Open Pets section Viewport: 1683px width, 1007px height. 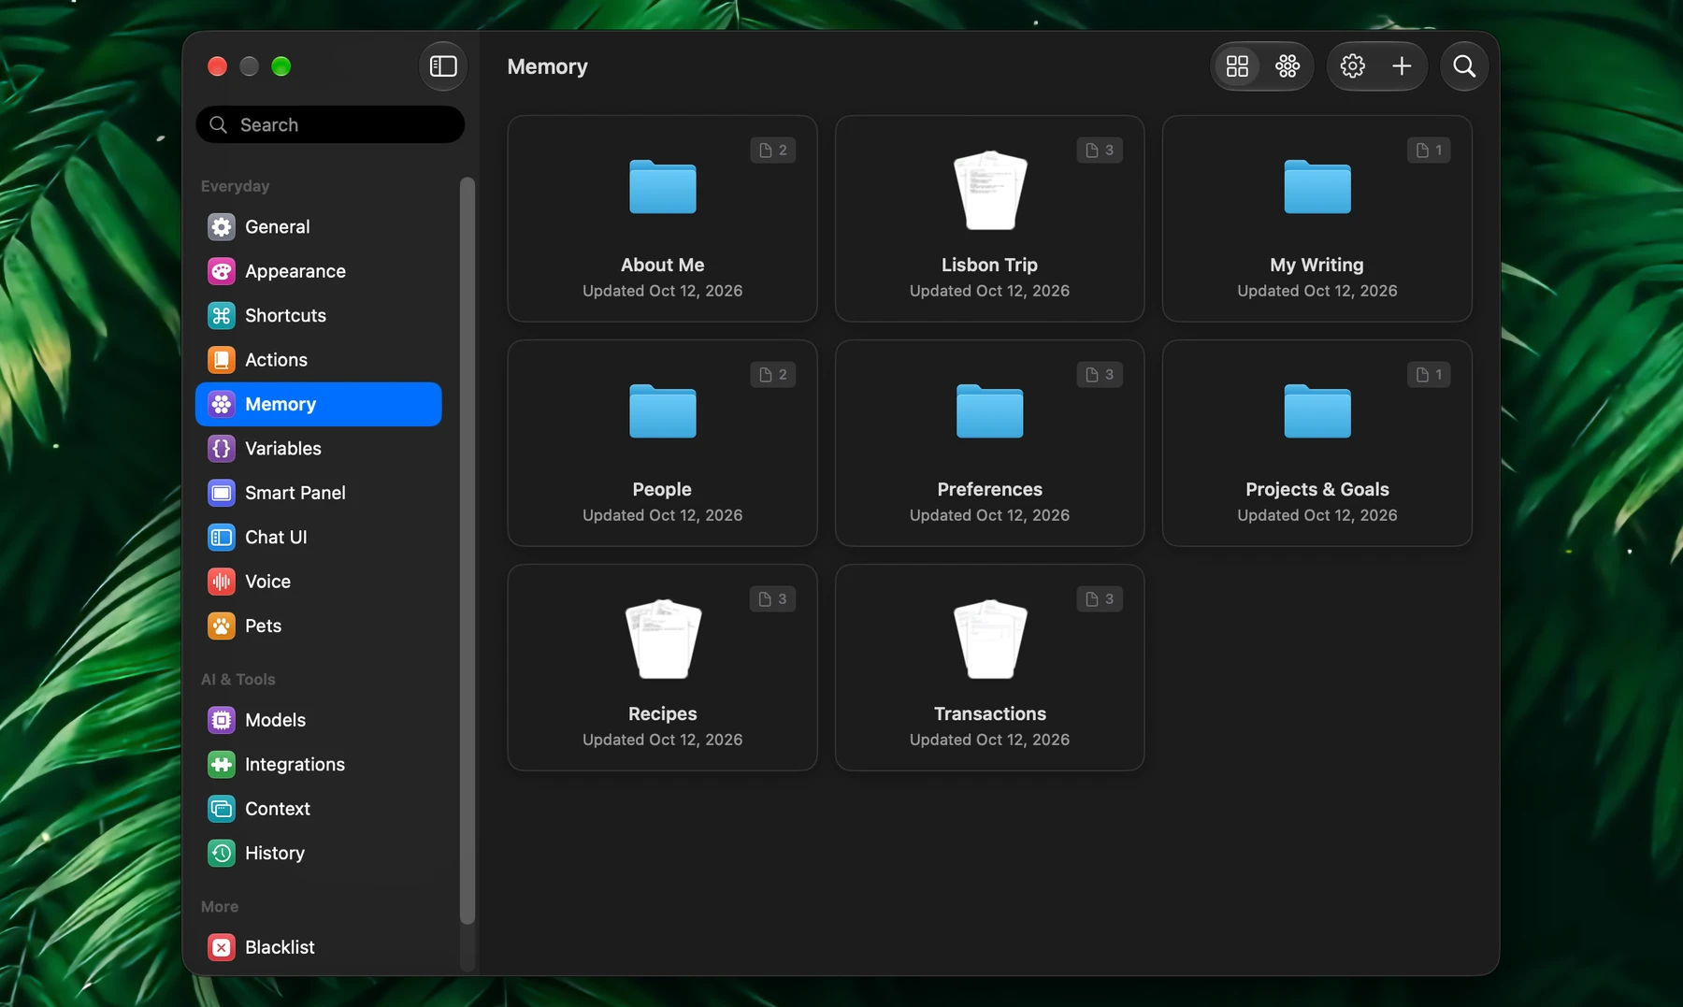tap(318, 626)
